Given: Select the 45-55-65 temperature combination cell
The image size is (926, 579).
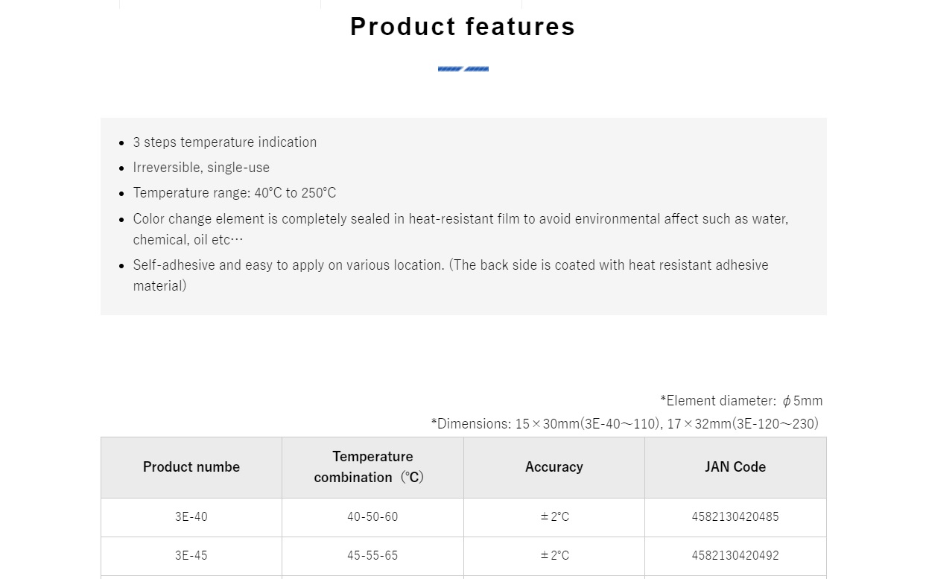Looking at the screenshot, I should 372,556.
